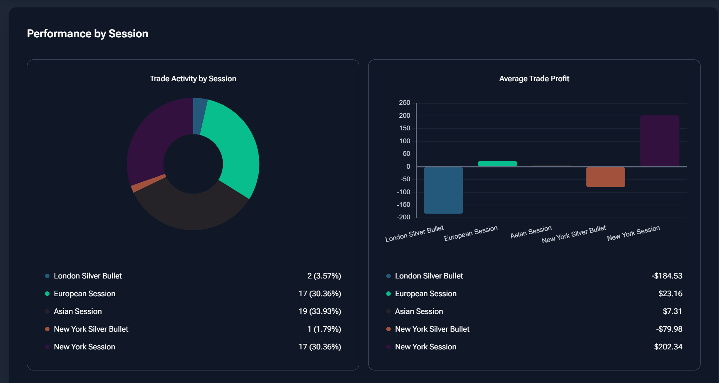The image size is (719, 383).
Task: Click the '-200' y-axis tick label
Action: pyautogui.click(x=403, y=217)
